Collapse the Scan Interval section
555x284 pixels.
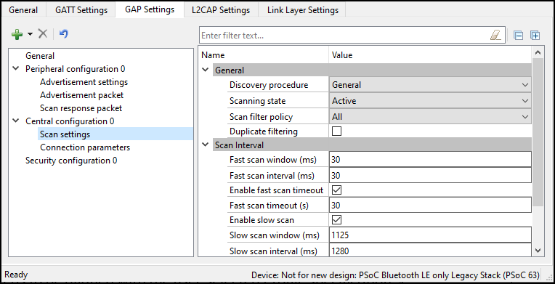click(206, 145)
